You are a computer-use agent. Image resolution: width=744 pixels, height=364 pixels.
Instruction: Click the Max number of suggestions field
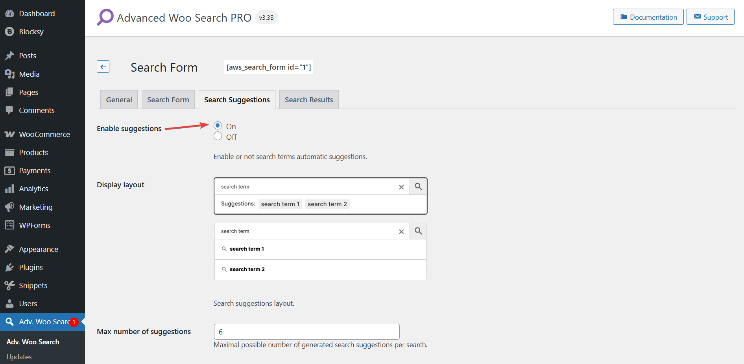point(306,332)
